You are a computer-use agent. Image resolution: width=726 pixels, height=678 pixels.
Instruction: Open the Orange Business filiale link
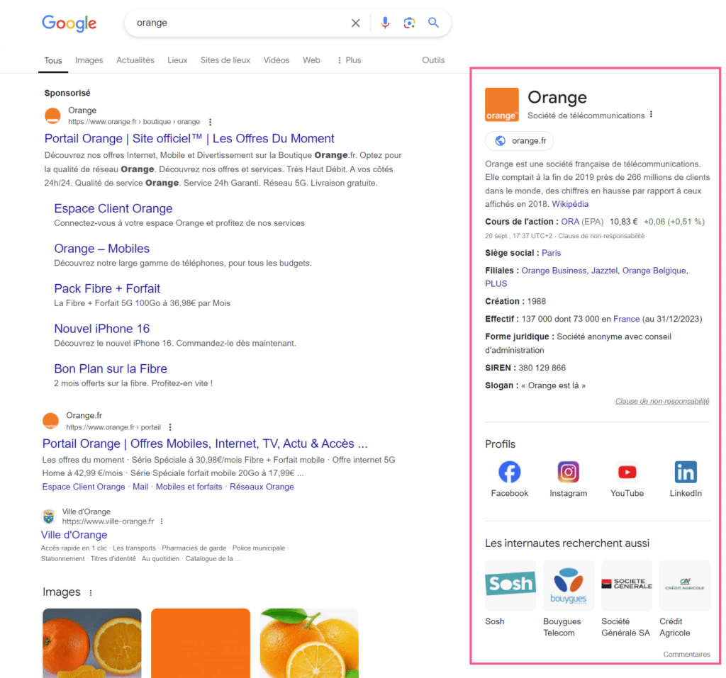point(554,271)
